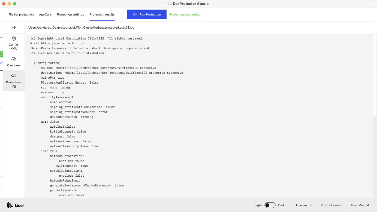This screenshot has width=377, height=212.
Task: Click the securityAssessment: line
Action: [58, 97]
